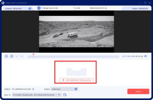The image size is (153, 100).
Task: Minimize the Video Watermark Remover window
Action: tap(140, 3)
